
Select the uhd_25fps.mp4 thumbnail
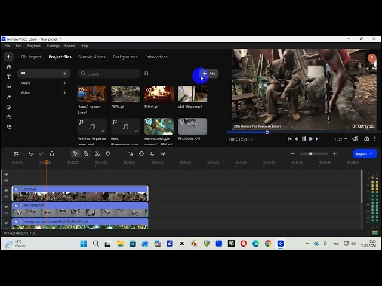point(192,94)
